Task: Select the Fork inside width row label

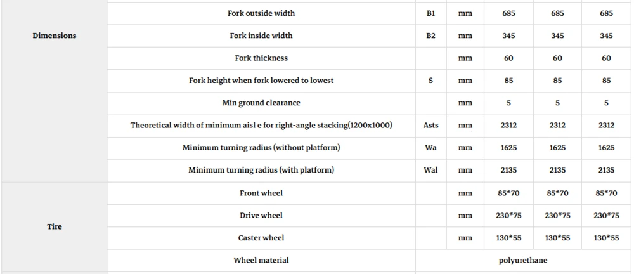Action: tap(261, 36)
